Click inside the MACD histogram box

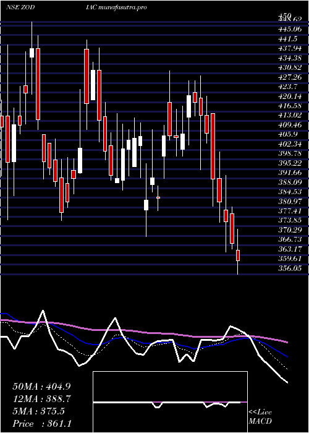click(x=170, y=402)
